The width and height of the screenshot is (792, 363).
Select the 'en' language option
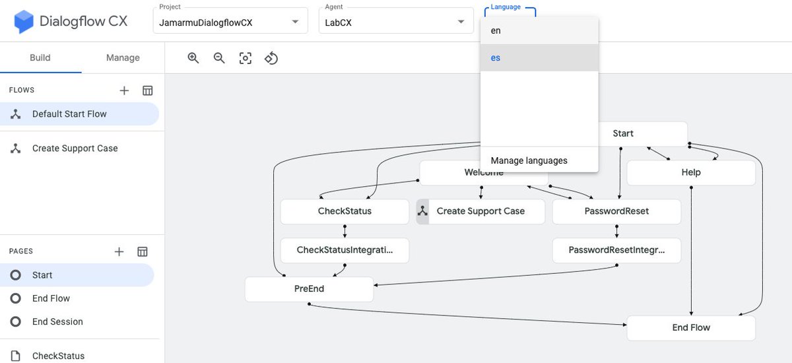point(539,31)
